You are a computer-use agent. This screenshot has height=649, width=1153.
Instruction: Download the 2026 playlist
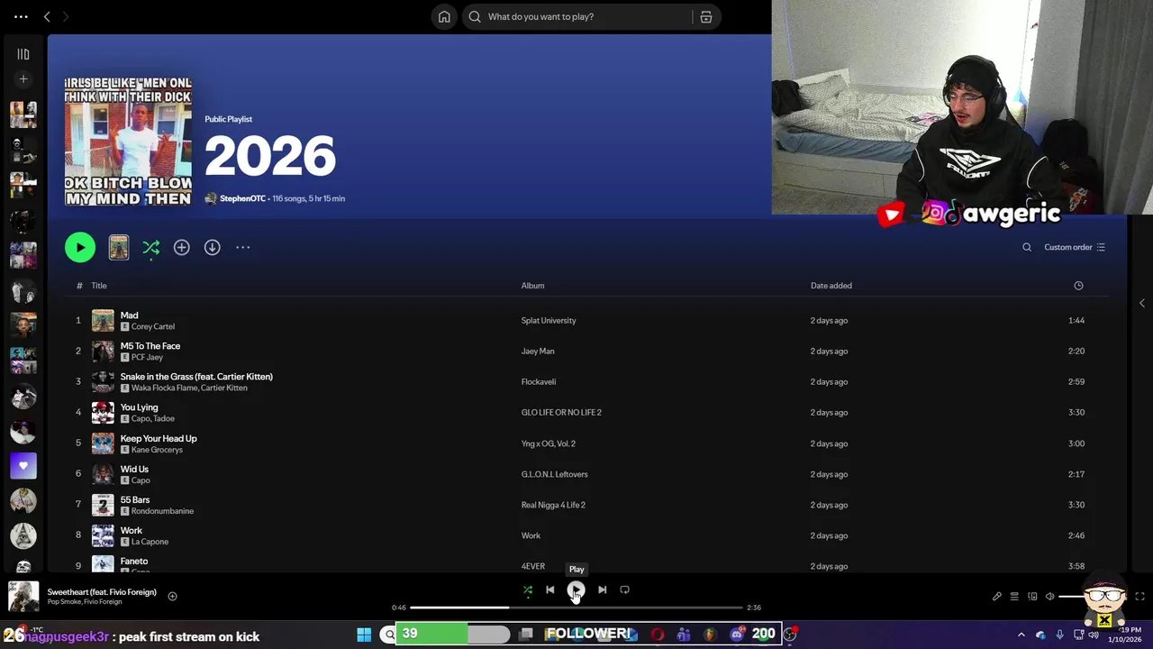click(x=213, y=247)
